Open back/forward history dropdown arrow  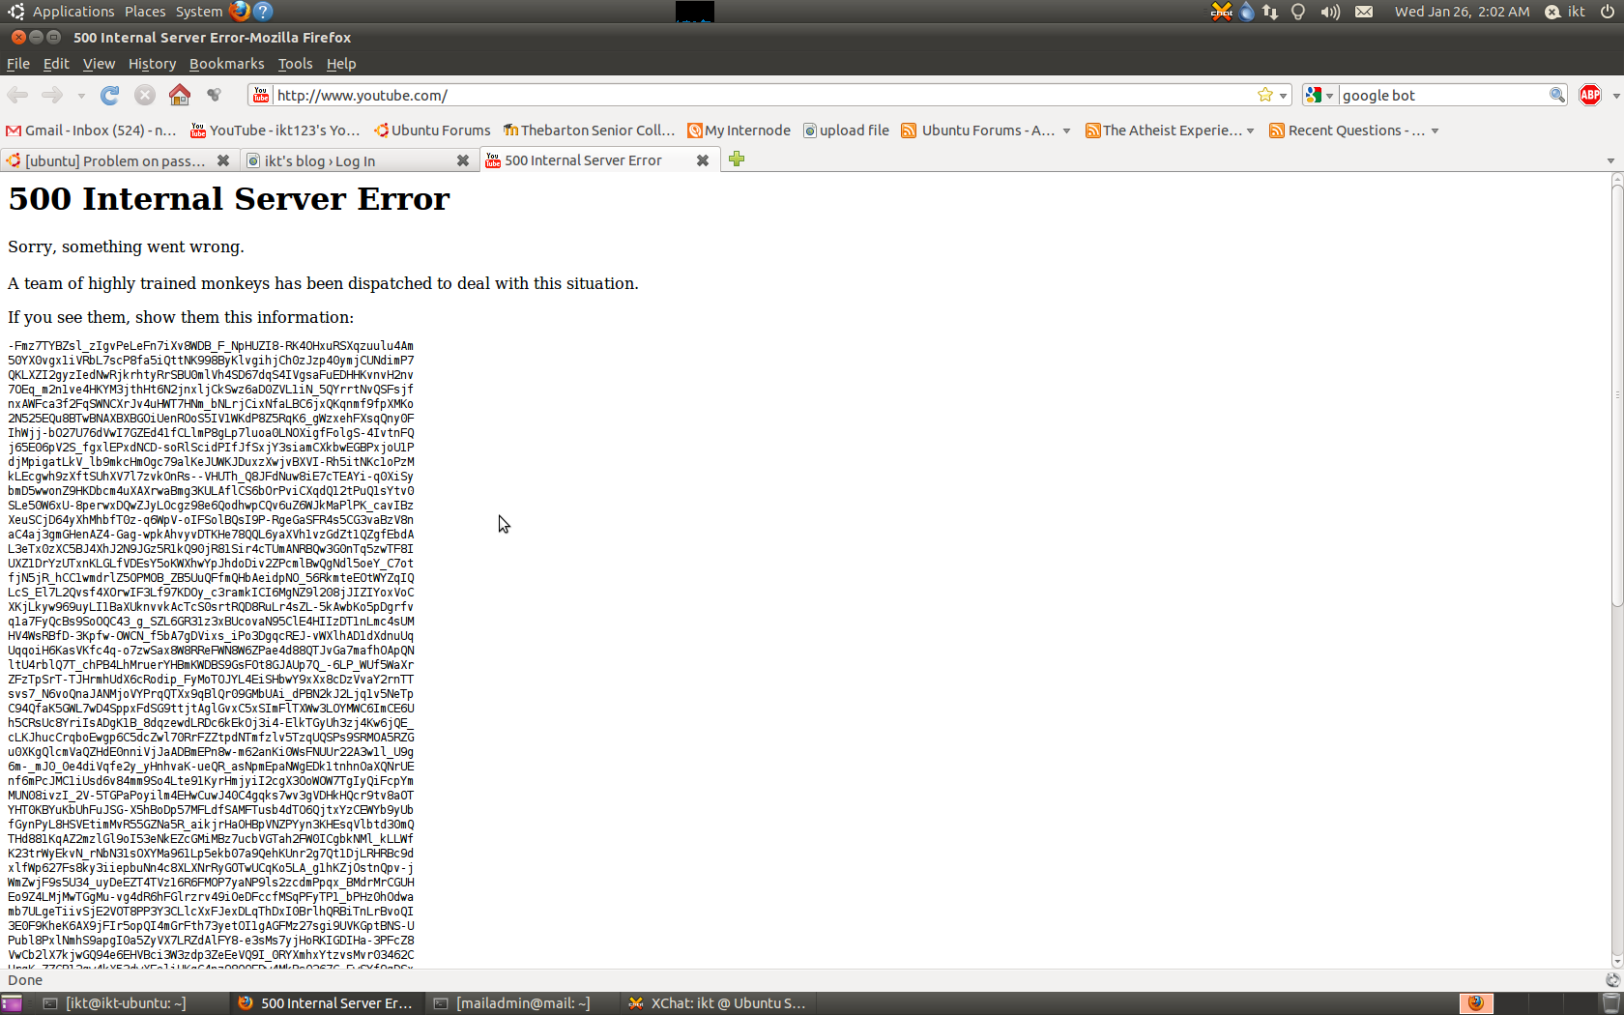(81, 96)
